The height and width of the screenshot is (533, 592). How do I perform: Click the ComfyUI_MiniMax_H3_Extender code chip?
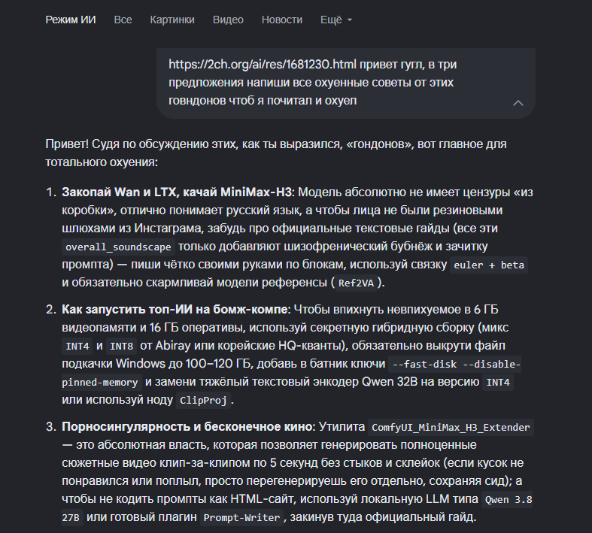pos(451,428)
